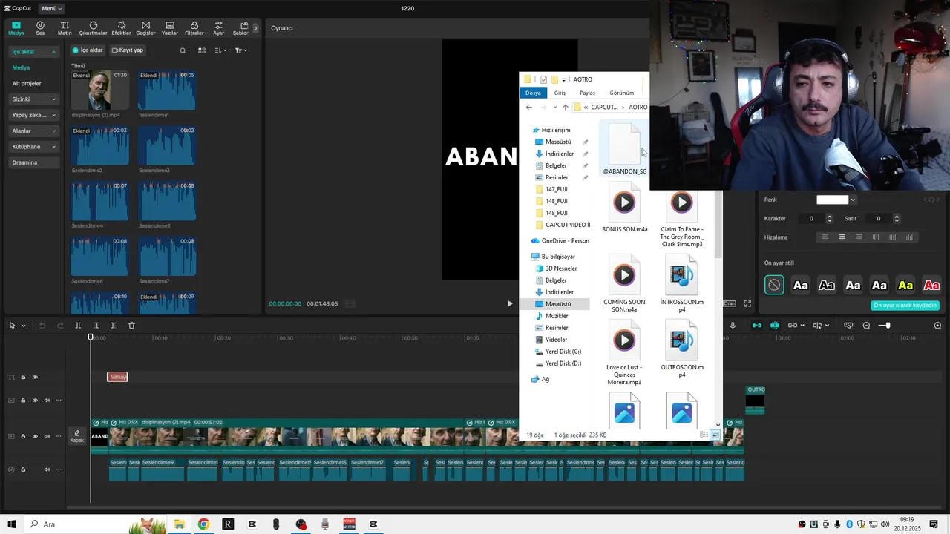950x534 pixels.
Task: Click the undo arrow in timeline toolbar
Action: (x=42, y=326)
